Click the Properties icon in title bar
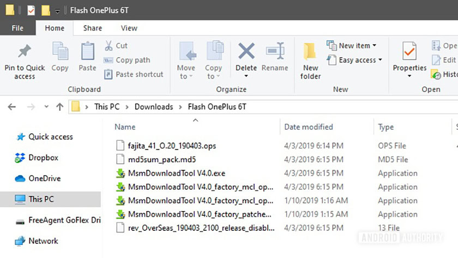This screenshot has width=458, height=258. pos(31,10)
